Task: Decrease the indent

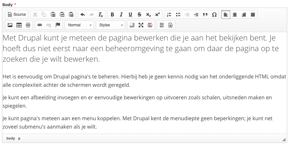Action: [187, 14]
